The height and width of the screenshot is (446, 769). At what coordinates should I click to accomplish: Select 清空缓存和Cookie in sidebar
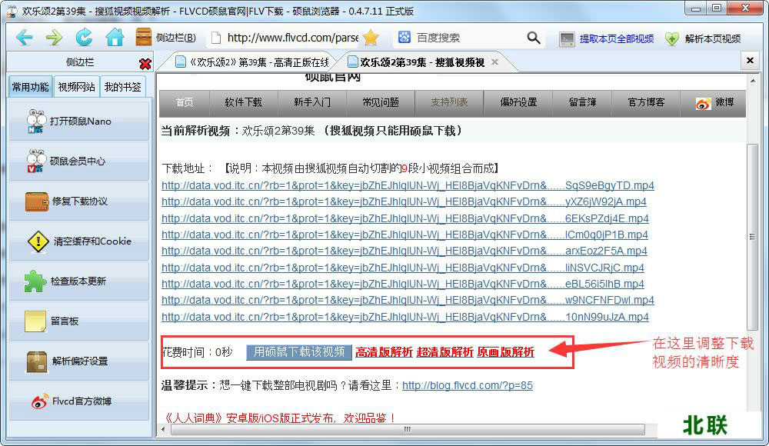(x=79, y=241)
